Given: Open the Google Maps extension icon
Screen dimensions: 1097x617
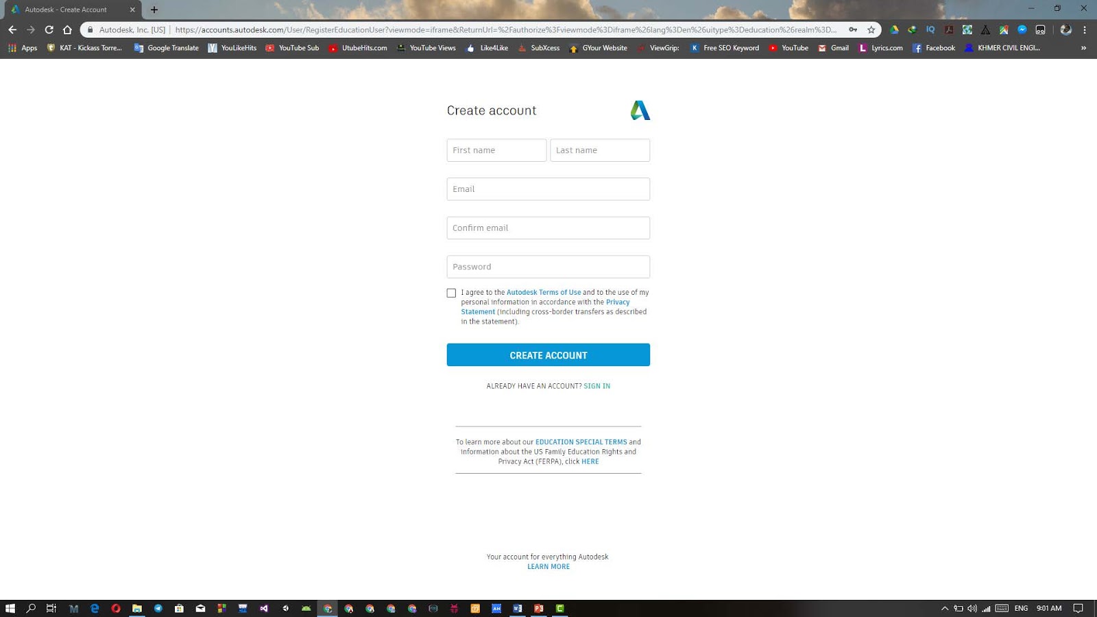Looking at the screenshot, I should click(1004, 29).
